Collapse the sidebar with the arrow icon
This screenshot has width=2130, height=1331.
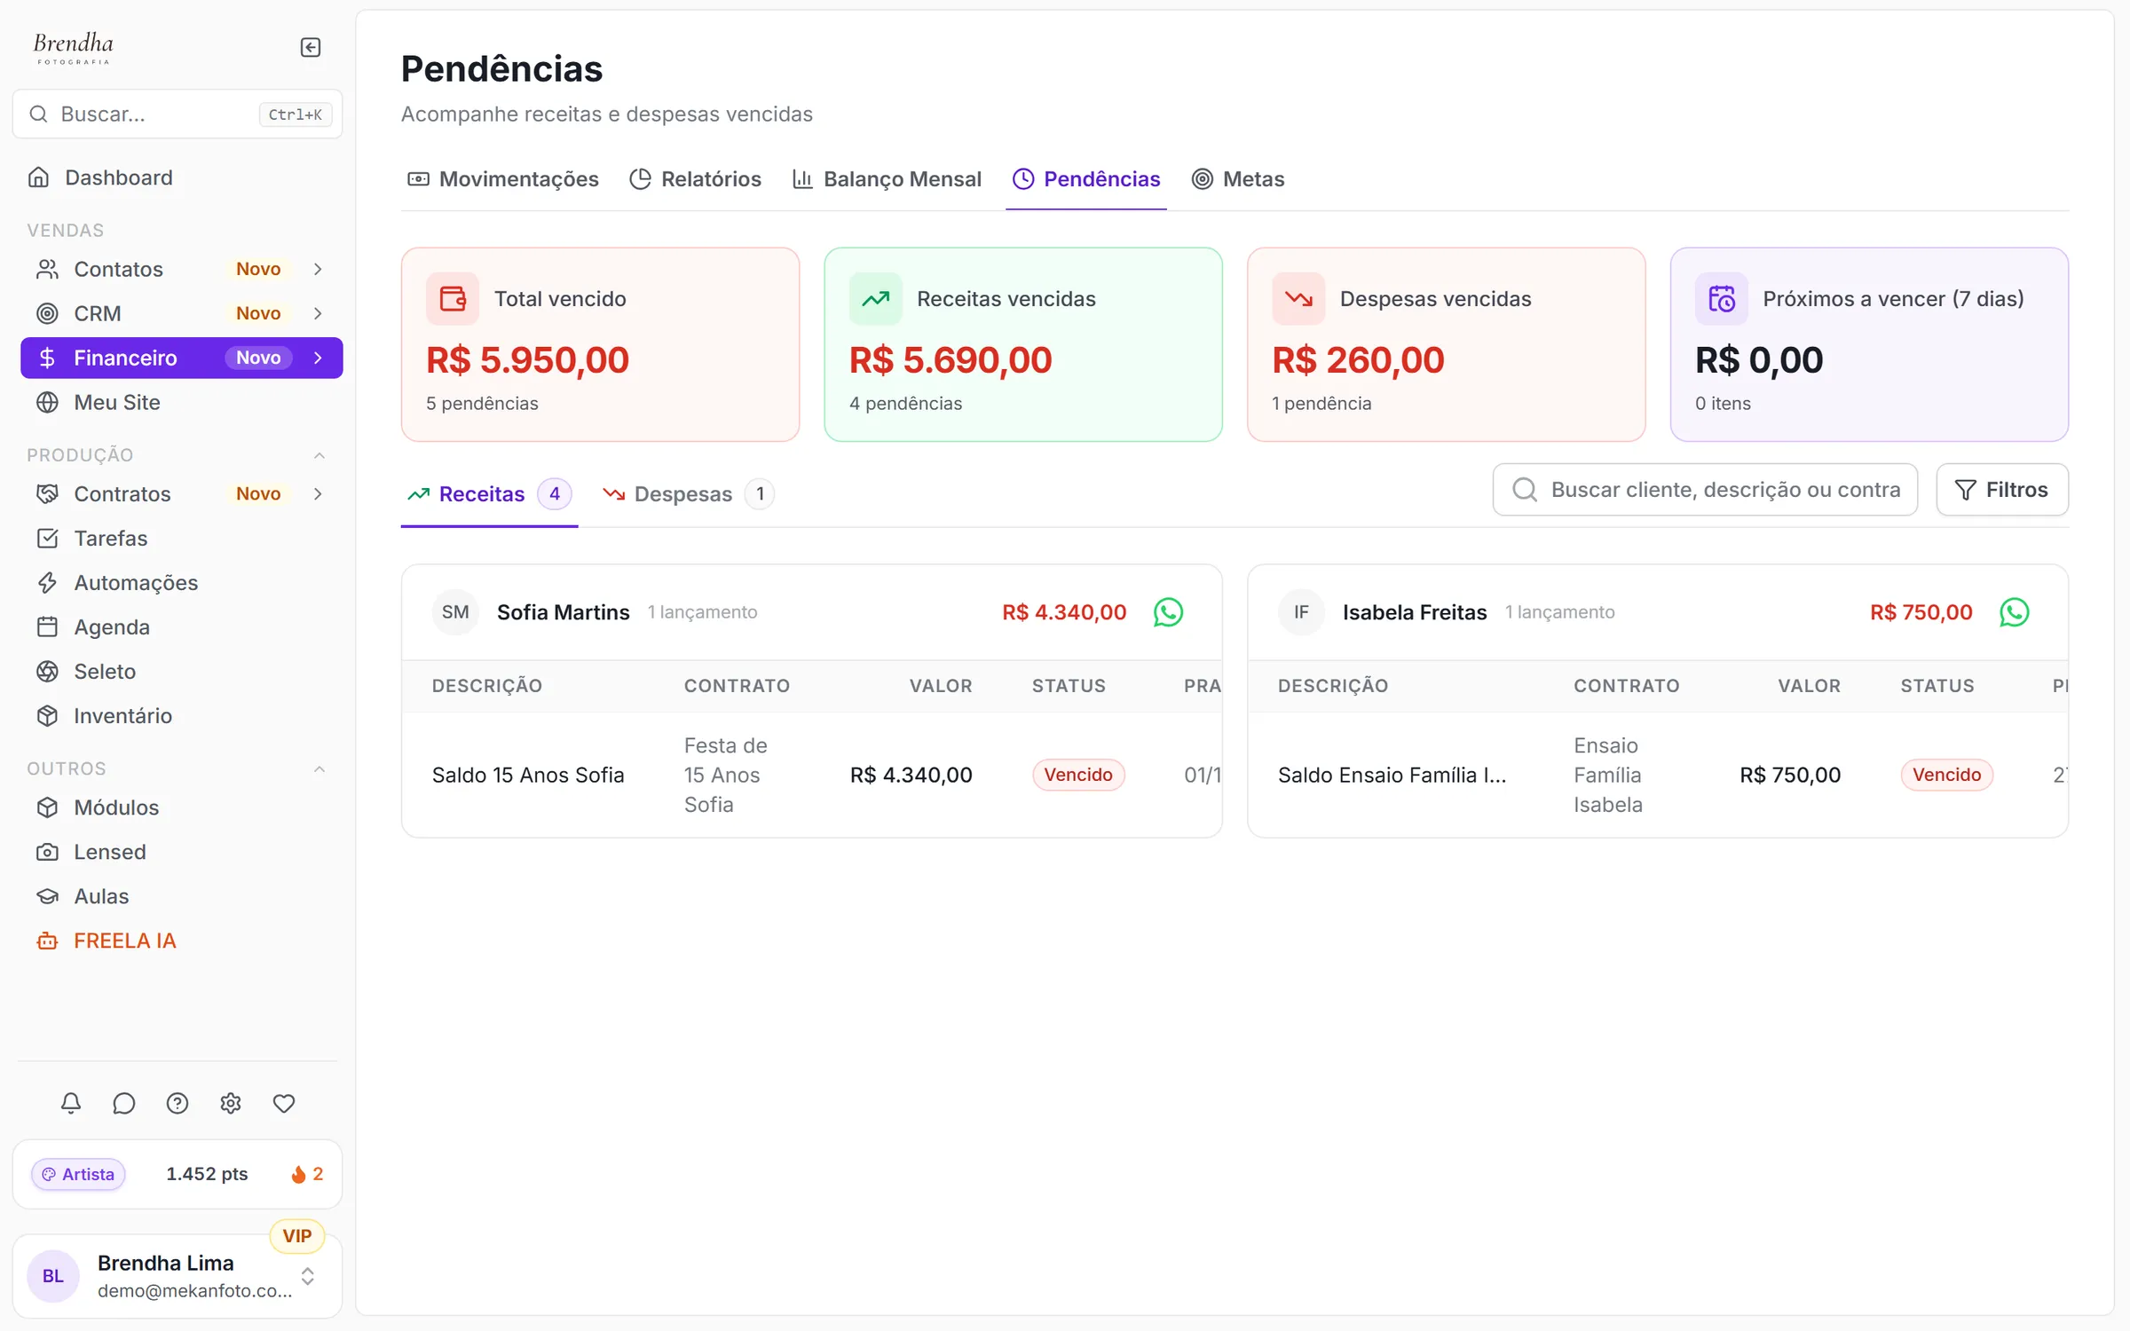[x=310, y=47]
